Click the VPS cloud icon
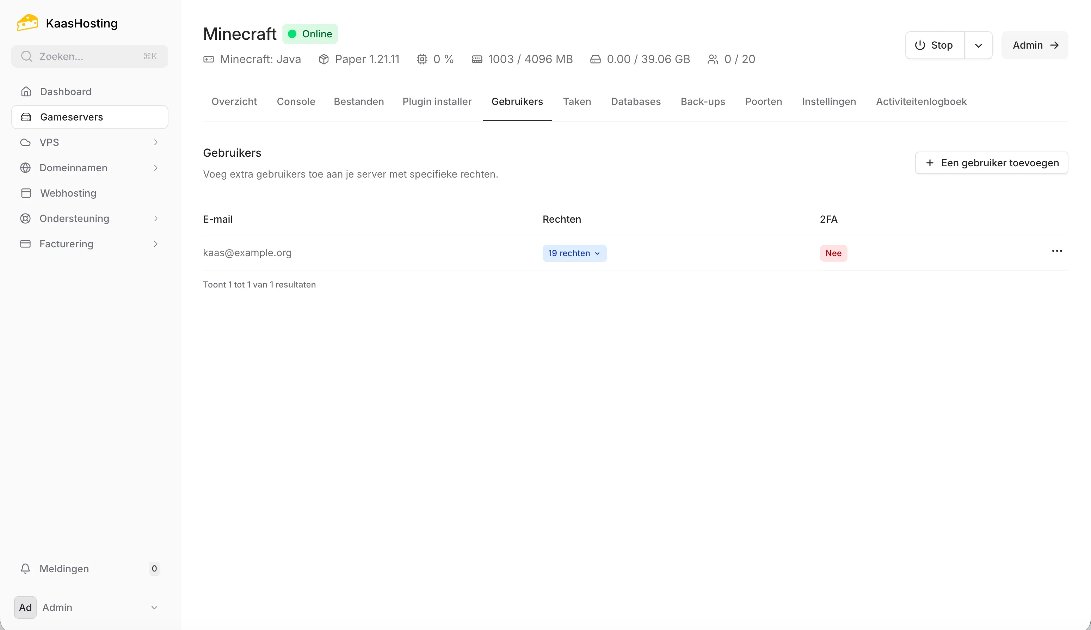This screenshot has width=1091, height=630. coord(25,142)
